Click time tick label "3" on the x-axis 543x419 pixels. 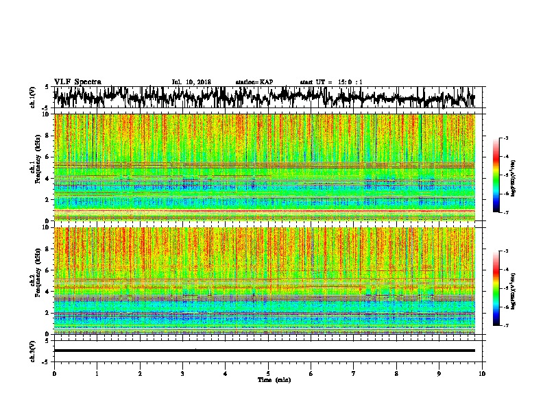182,374
